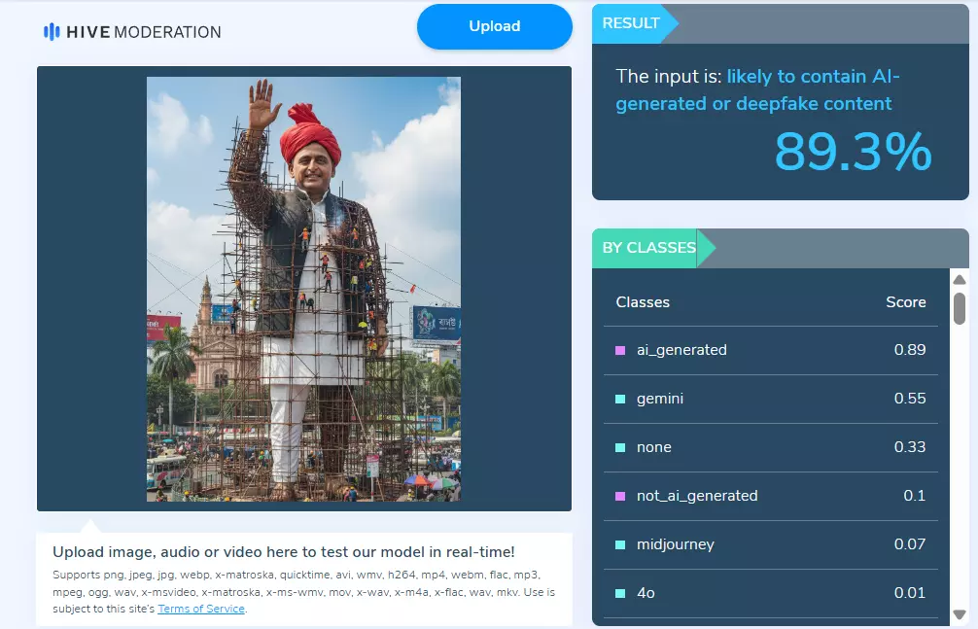The width and height of the screenshot is (978, 629).
Task: Click the Score column header
Action: (x=906, y=302)
